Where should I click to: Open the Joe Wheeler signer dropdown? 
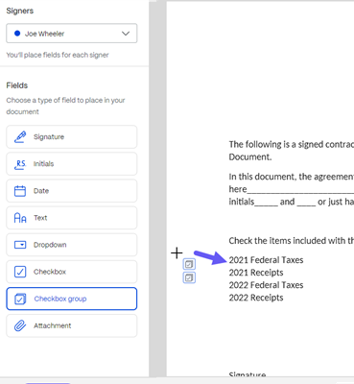point(72,34)
